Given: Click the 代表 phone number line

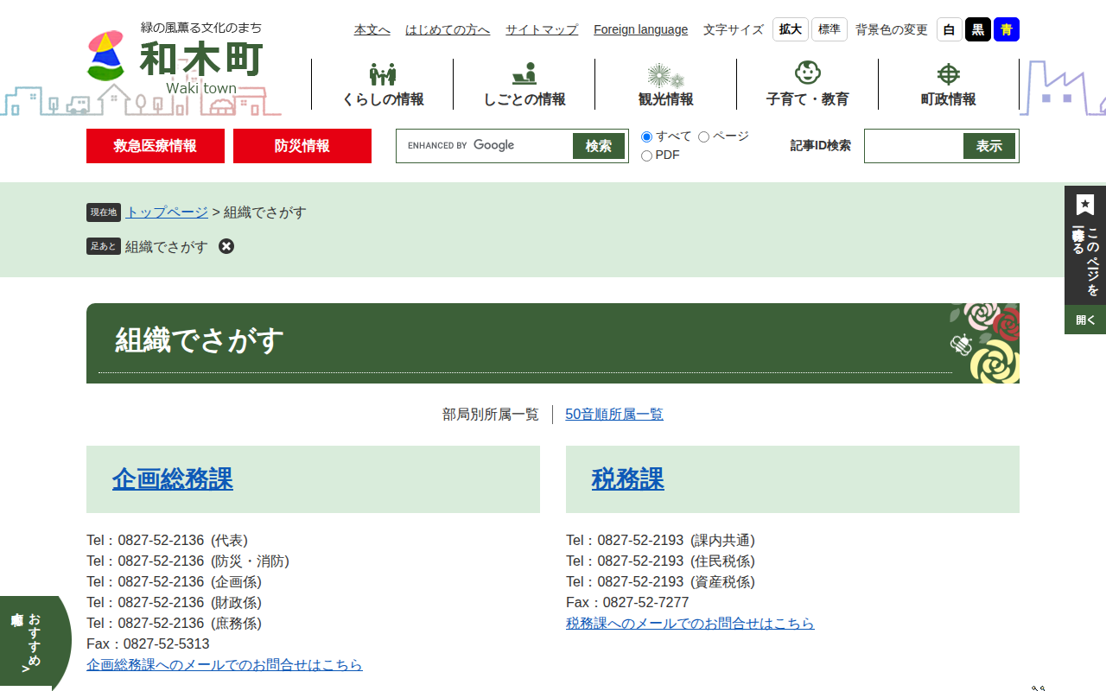Looking at the screenshot, I should click(x=167, y=541).
